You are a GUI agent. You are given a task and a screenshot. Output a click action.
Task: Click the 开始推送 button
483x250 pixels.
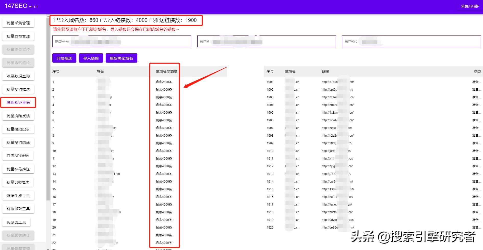[64, 58]
